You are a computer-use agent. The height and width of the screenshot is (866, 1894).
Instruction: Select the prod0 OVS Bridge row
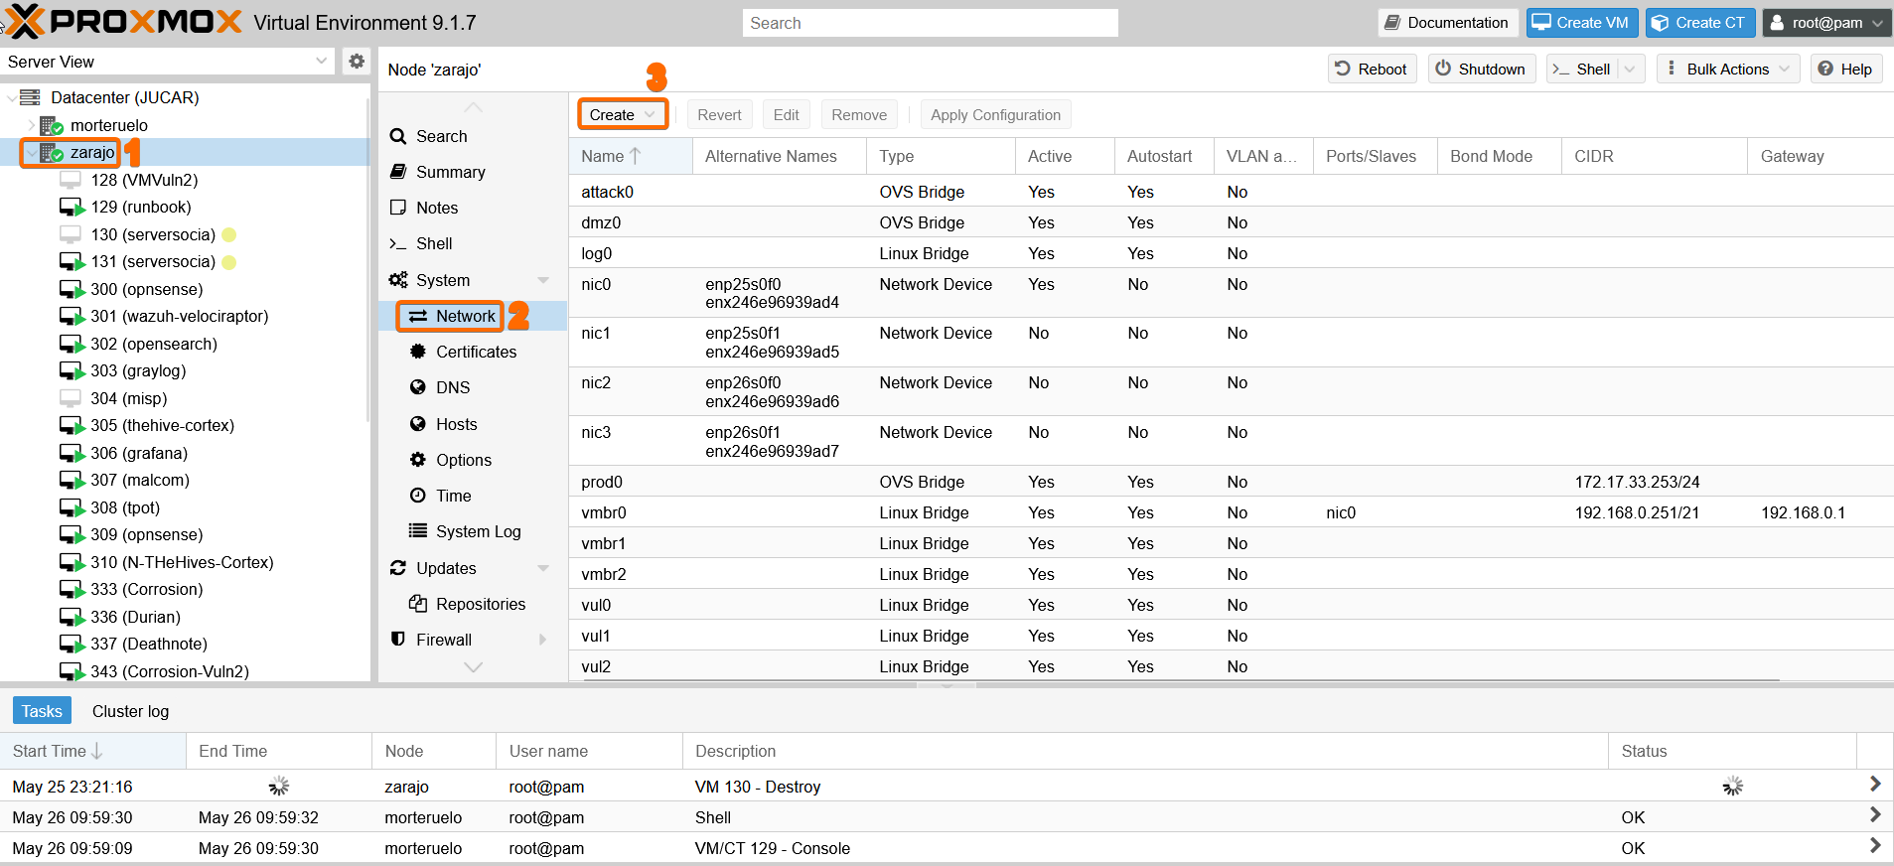point(1232,482)
